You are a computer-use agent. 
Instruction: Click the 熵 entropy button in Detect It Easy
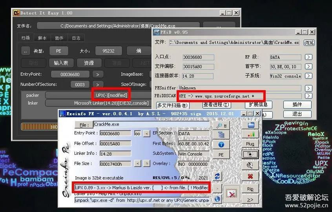(139, 51)
